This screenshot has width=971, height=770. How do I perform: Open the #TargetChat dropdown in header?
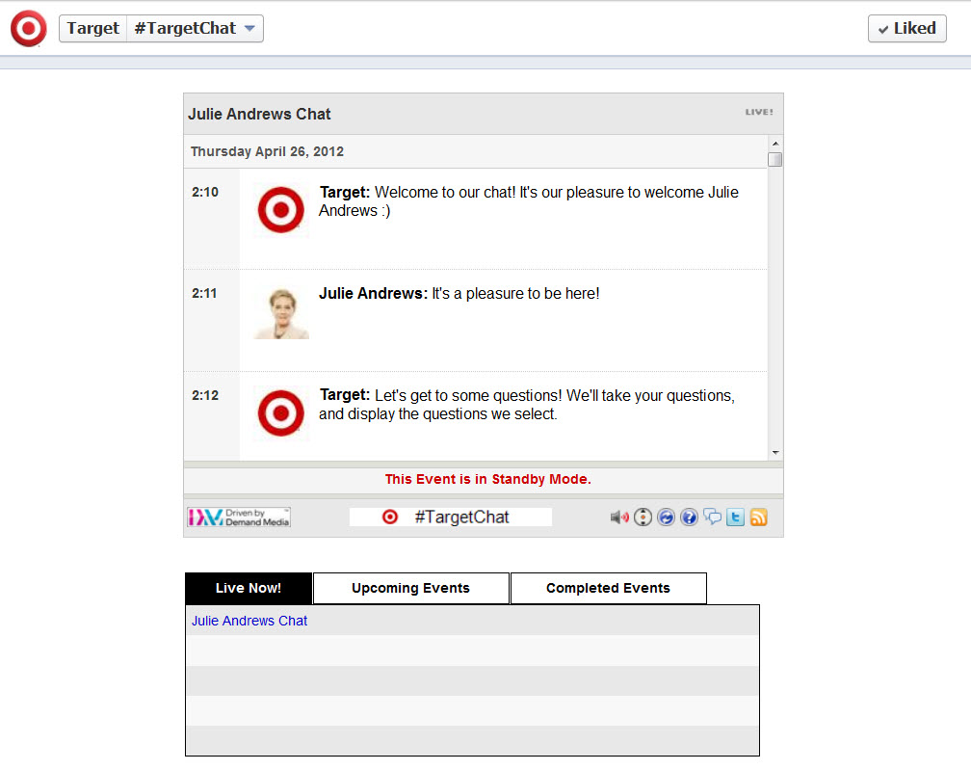pos(195,29)
